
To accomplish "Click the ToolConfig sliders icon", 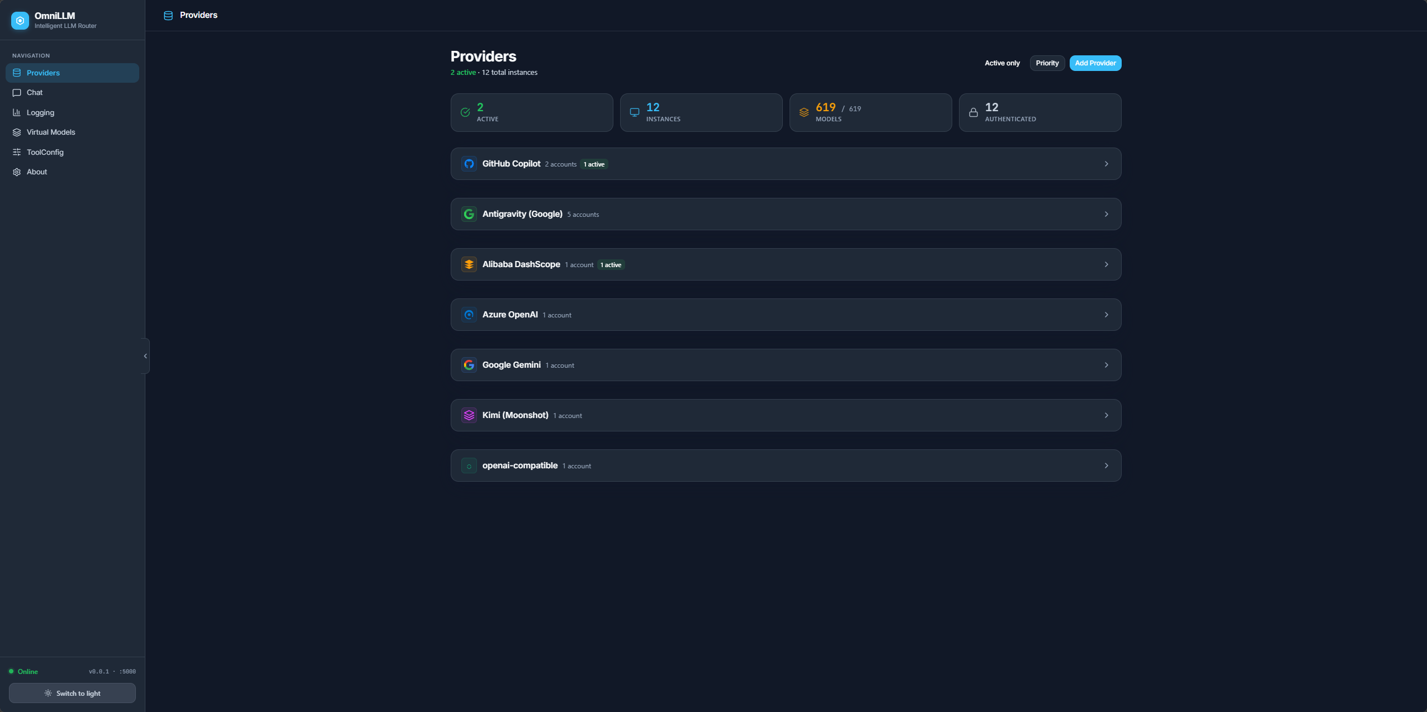I will (17, 152).
